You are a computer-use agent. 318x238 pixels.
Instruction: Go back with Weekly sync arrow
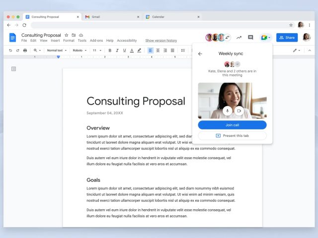click(x=200, y=54)
